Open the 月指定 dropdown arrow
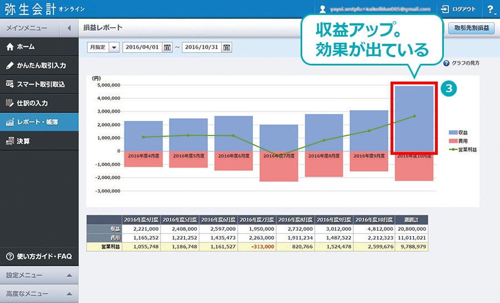 click(114, 48)
